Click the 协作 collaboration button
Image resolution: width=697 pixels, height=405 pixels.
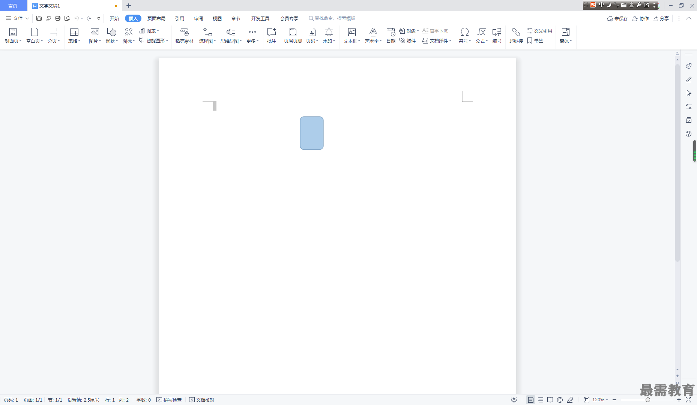coord(641,18)
